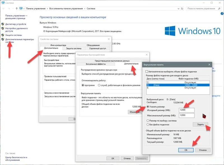Click inside the Исходный размер field
Image resolution: width=224 pixels, height=165 pixels.
[x=186, y=110]
